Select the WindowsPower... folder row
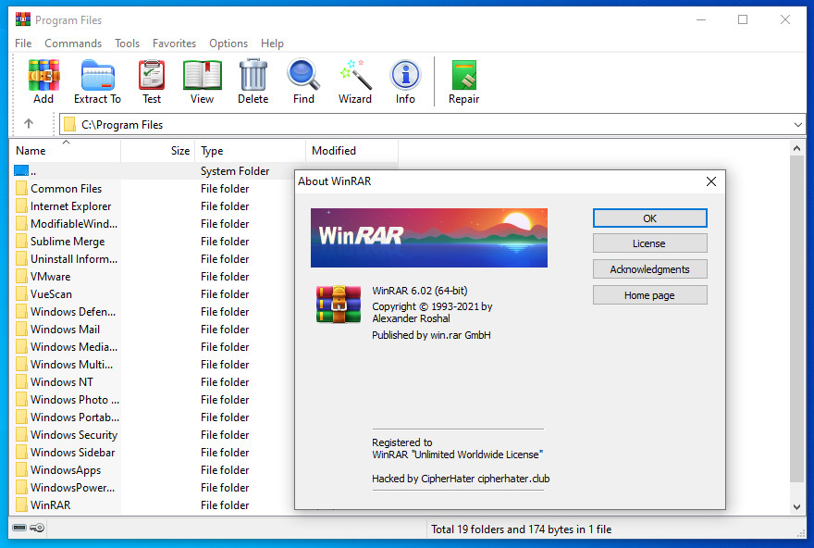Image resolution: width=814 pixels, height=548 pixels. (67, 487)
